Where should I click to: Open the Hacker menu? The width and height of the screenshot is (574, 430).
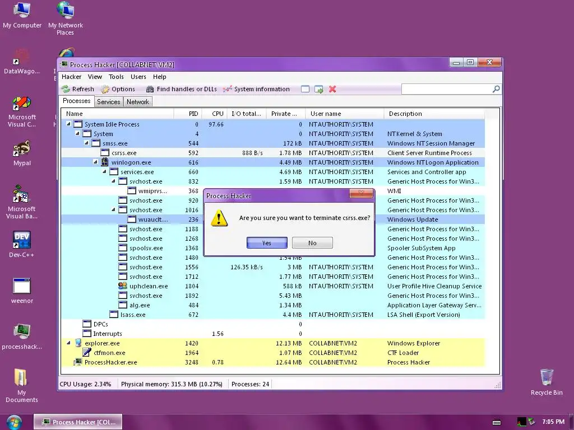coord(71,77)
